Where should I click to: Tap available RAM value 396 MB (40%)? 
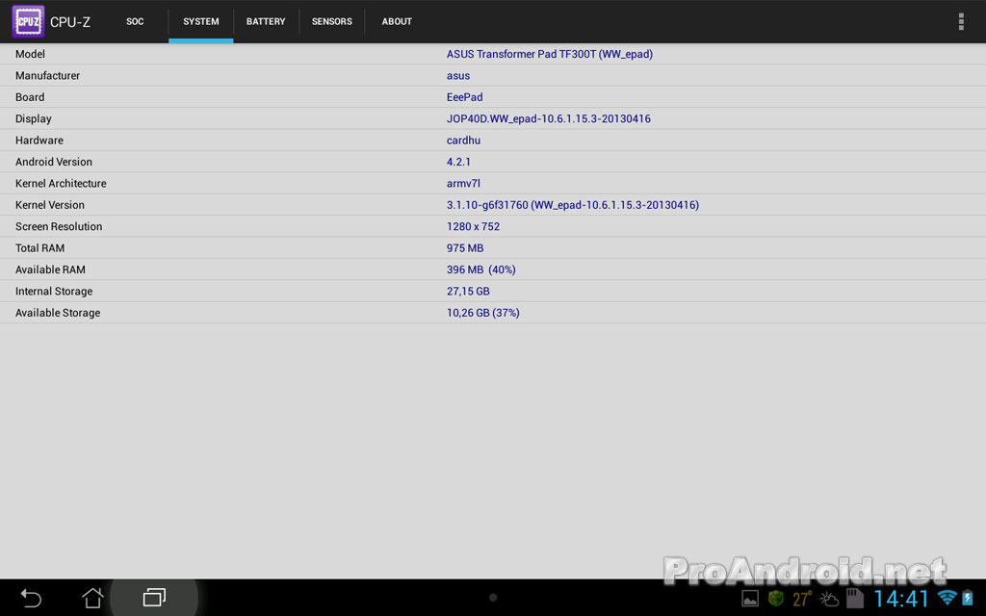point(481,269)
